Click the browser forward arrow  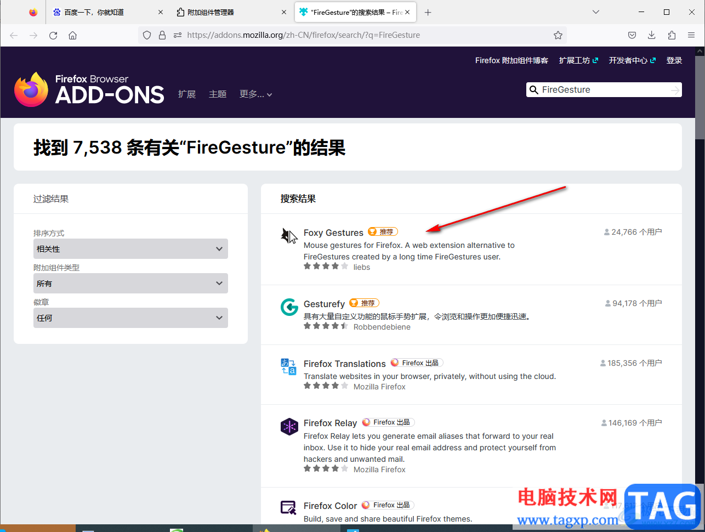pyautogui.click(x=33, y=35)
